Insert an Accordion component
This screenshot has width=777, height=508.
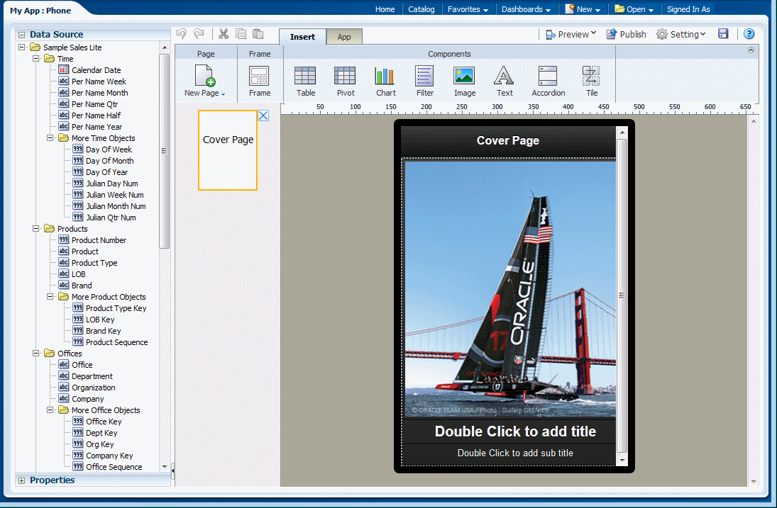[548, 81]
